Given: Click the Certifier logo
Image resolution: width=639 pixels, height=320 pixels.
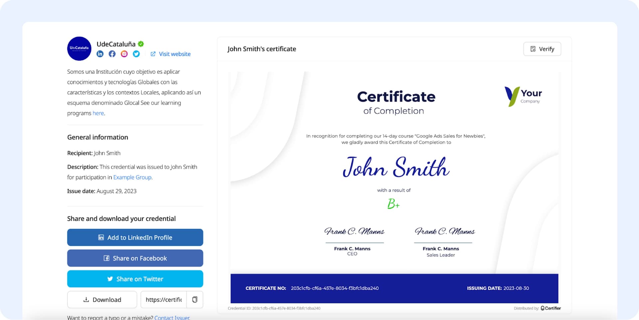Looking at the screenshot, I should [551, 308].
